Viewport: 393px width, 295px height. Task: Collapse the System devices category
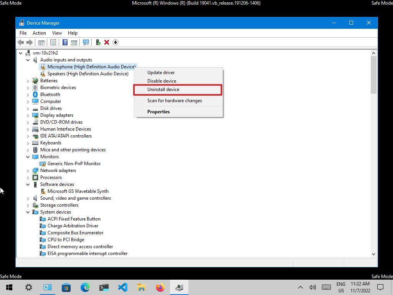coord(27,212)
